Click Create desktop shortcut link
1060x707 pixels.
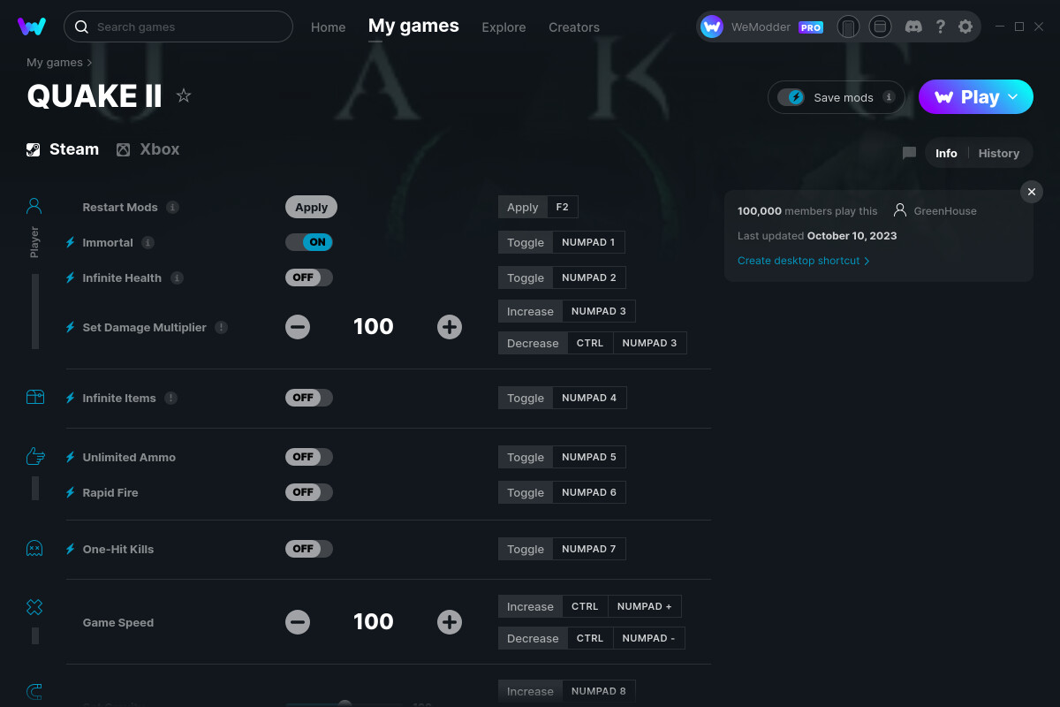coord(804,261)
